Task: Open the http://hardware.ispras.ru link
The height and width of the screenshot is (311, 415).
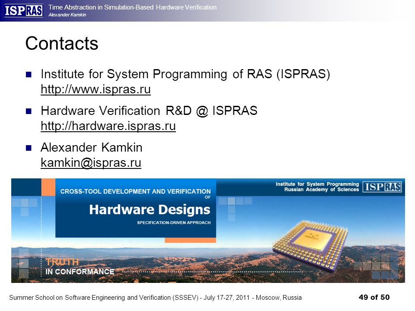Action: [108, 126]
